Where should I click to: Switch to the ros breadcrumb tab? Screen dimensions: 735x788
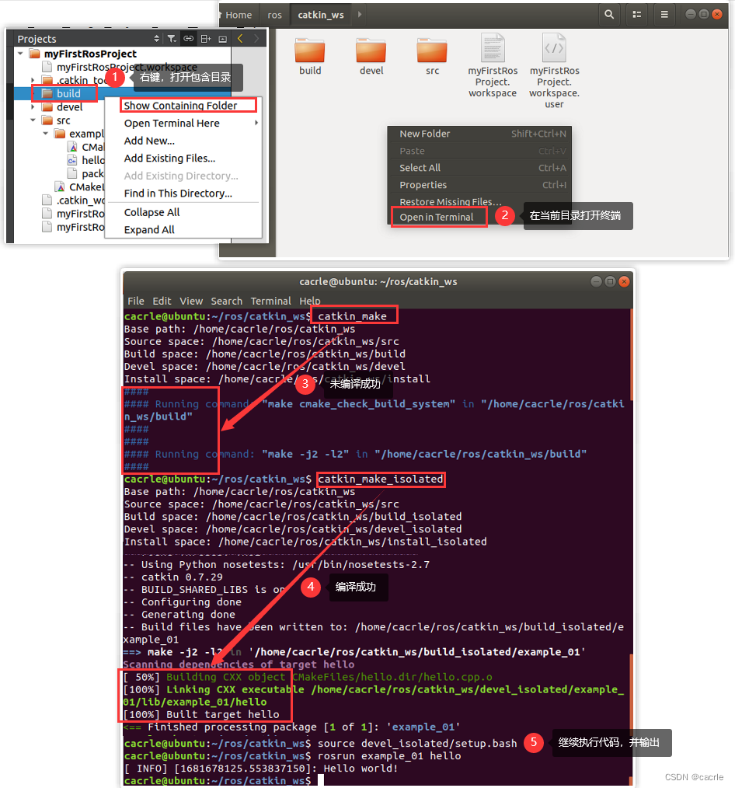coord(274,14)
